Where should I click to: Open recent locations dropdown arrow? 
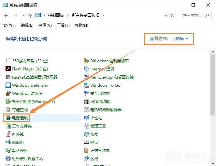tap(23, 16)
